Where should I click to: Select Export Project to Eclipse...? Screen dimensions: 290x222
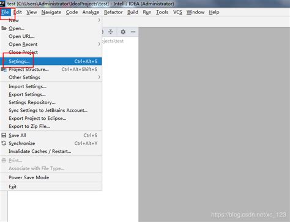51,118
